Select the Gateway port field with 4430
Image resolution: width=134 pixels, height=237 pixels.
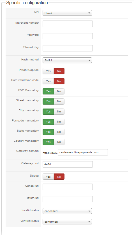(68, 164)
